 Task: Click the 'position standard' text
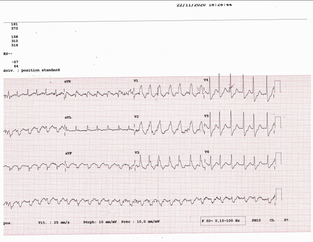pyautogui.click(x=40, y=70)
